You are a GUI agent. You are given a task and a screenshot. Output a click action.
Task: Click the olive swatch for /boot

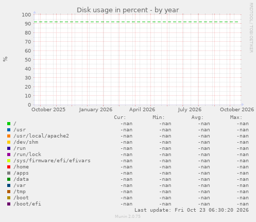[9, 198]
